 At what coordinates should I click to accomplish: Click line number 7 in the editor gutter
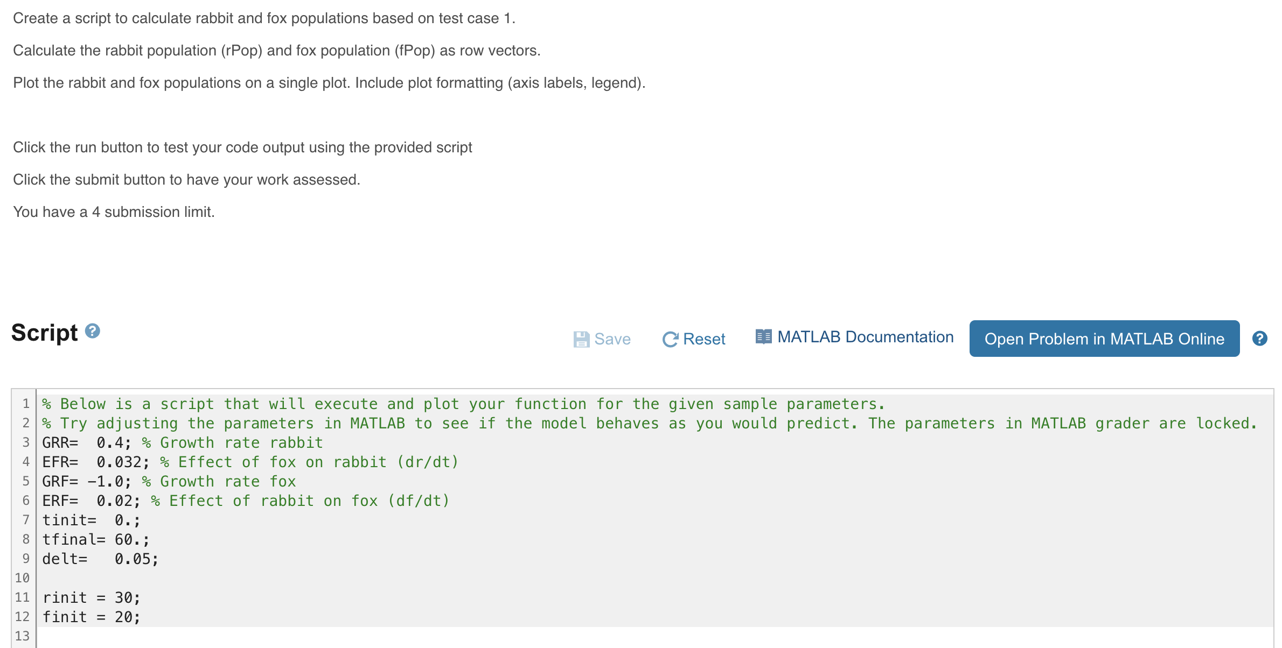[x=25, y=519]
